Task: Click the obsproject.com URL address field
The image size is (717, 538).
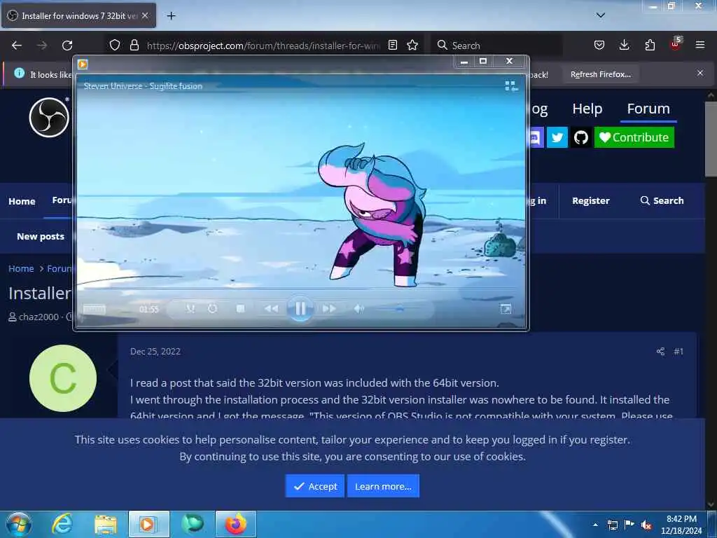Action: (x=263, y=46)
